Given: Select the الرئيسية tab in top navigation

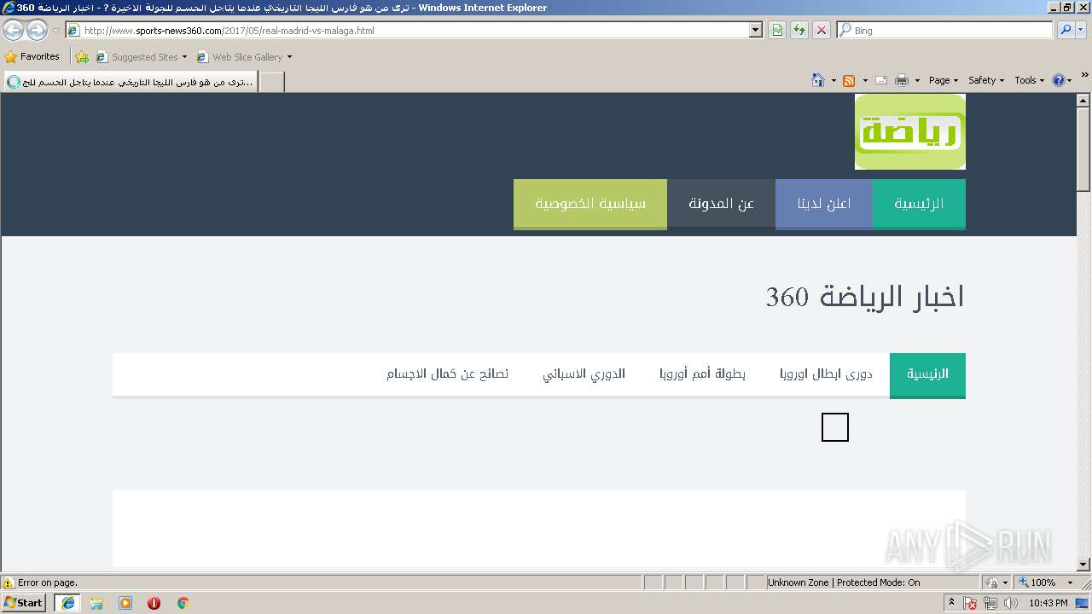Looking at the screenshot, I should (919, 204).
